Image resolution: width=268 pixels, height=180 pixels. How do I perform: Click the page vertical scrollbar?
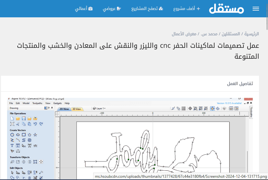coord(265,96)
